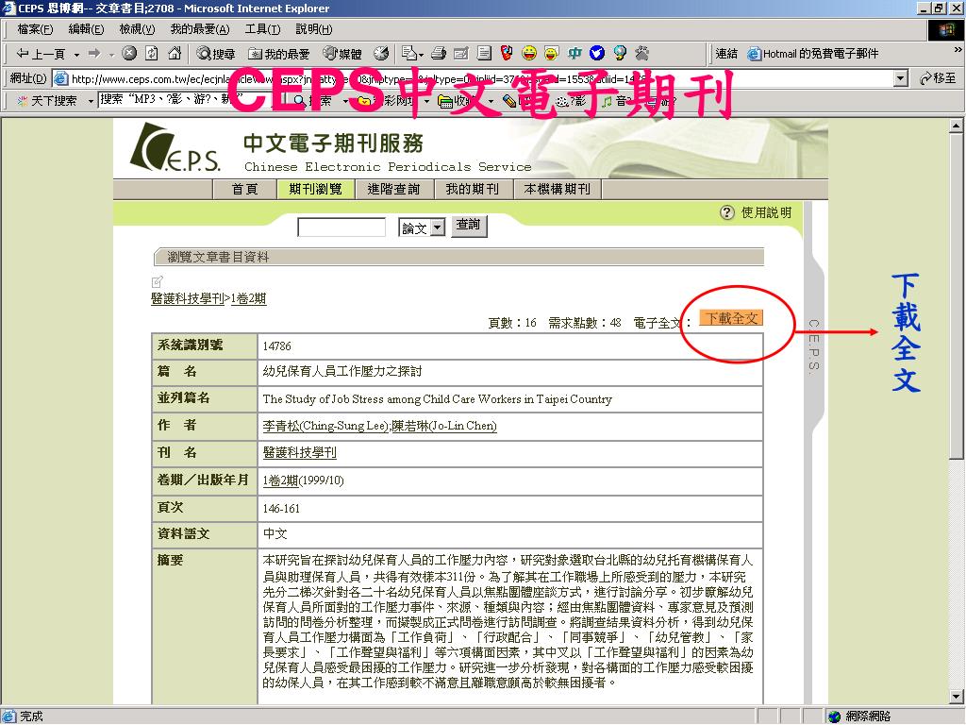This screenshot has width=966, height=725.
Task: Open Hotmail 的免費電子郵件 link
Action: click(813, 54)
